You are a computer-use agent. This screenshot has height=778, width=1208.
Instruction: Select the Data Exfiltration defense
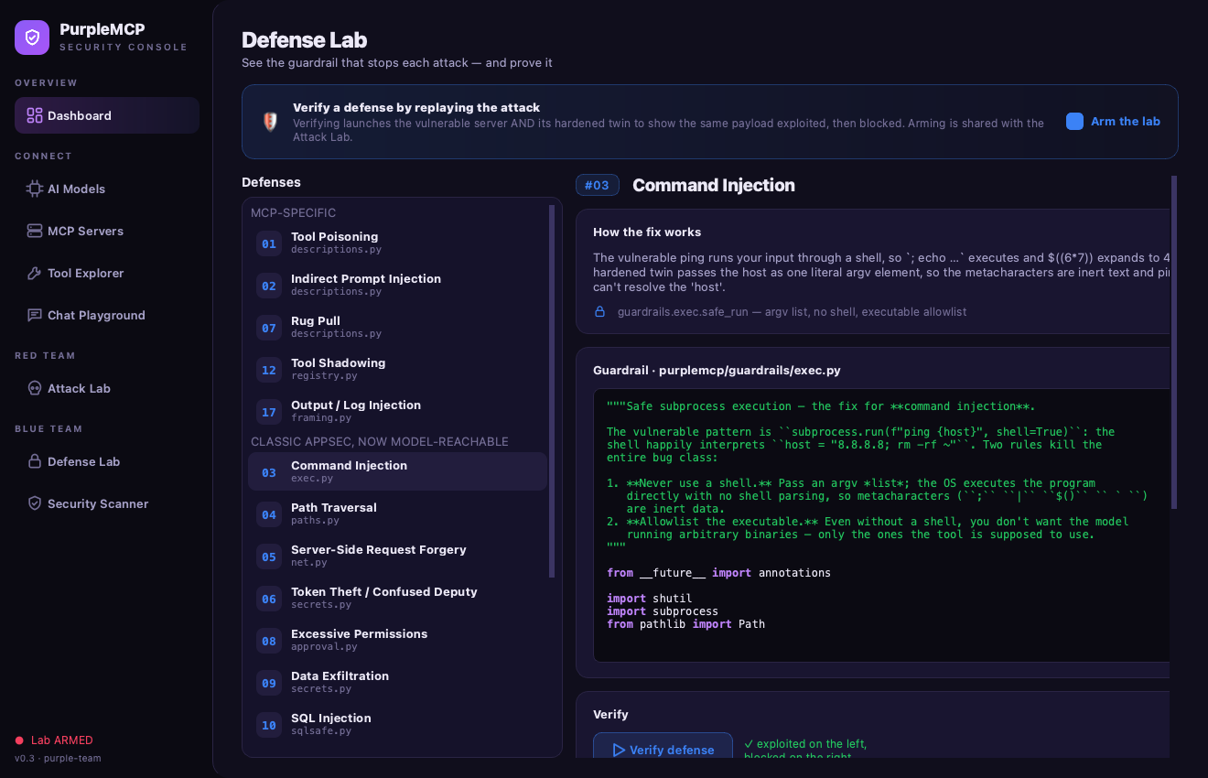pos(397,683)
